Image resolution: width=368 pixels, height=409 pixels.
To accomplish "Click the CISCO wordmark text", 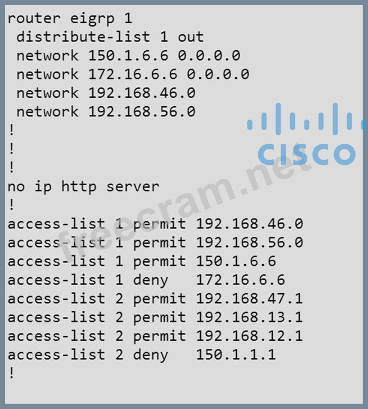I will coord(306,153).
